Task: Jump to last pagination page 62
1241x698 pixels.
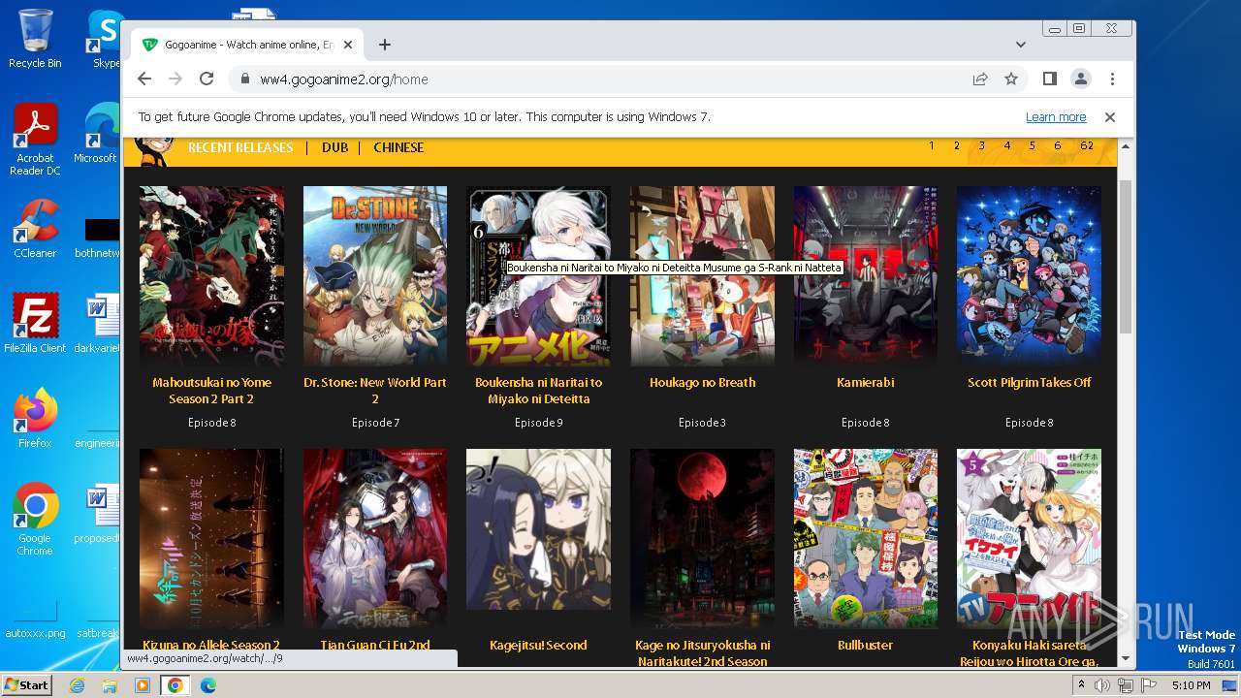Action: click(x=1087, y=145)
